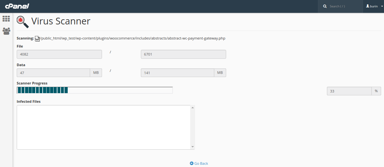This screenshot has height=167, width=384.
Task: Click the file icon beside scanning path
Action: point(37,39)
